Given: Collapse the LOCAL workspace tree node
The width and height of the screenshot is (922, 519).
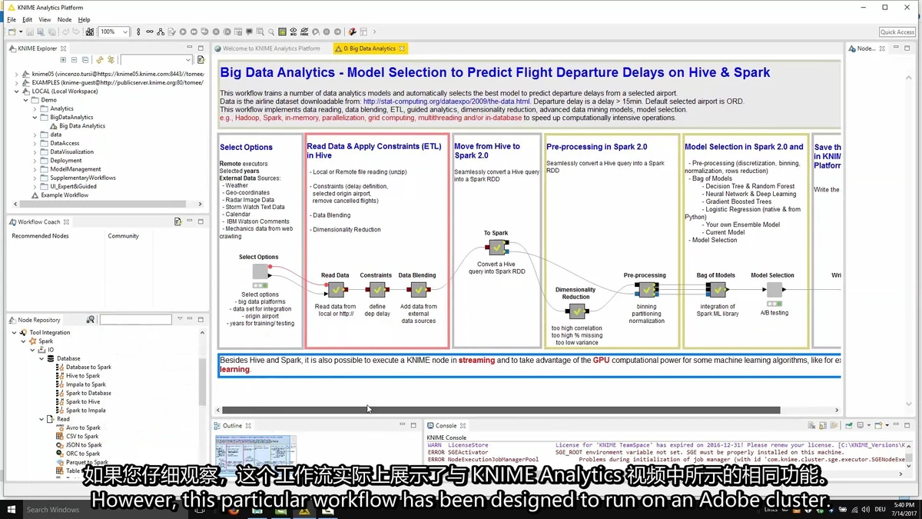Looking at the screenshot, I should [x=17, y=91].
